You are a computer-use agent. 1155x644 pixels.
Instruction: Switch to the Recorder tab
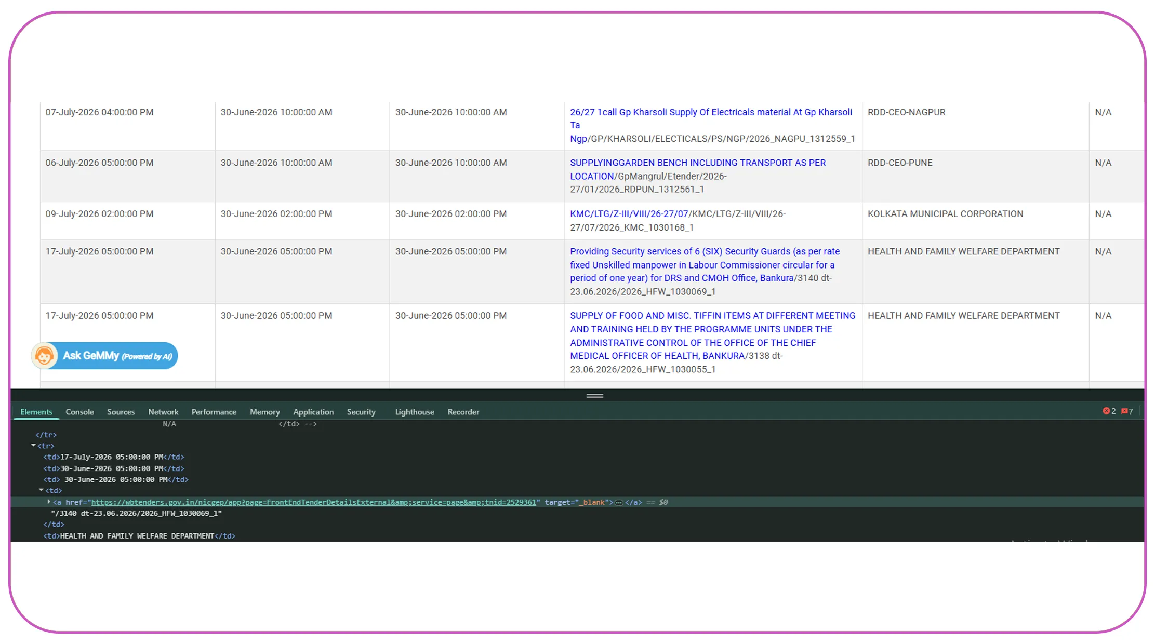463,412
